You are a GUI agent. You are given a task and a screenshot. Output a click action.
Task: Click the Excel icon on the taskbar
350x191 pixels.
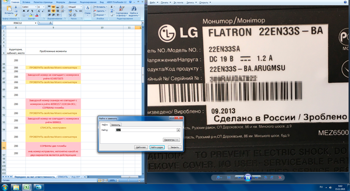[x=27, y=187]
